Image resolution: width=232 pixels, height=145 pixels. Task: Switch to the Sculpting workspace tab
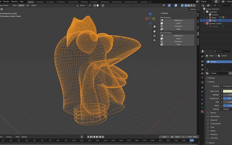(50, 2)
